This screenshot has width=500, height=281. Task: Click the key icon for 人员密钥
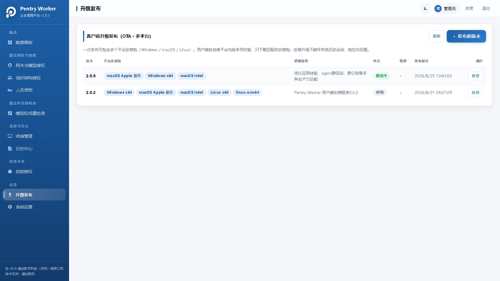(10, 90)
